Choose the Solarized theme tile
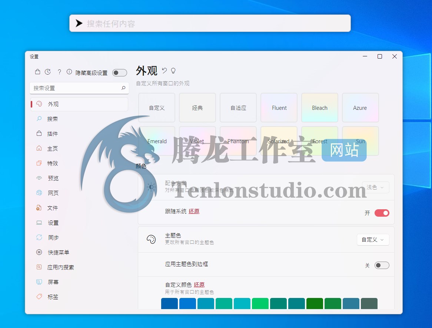432x328 pixels. (x=279, y=141)
